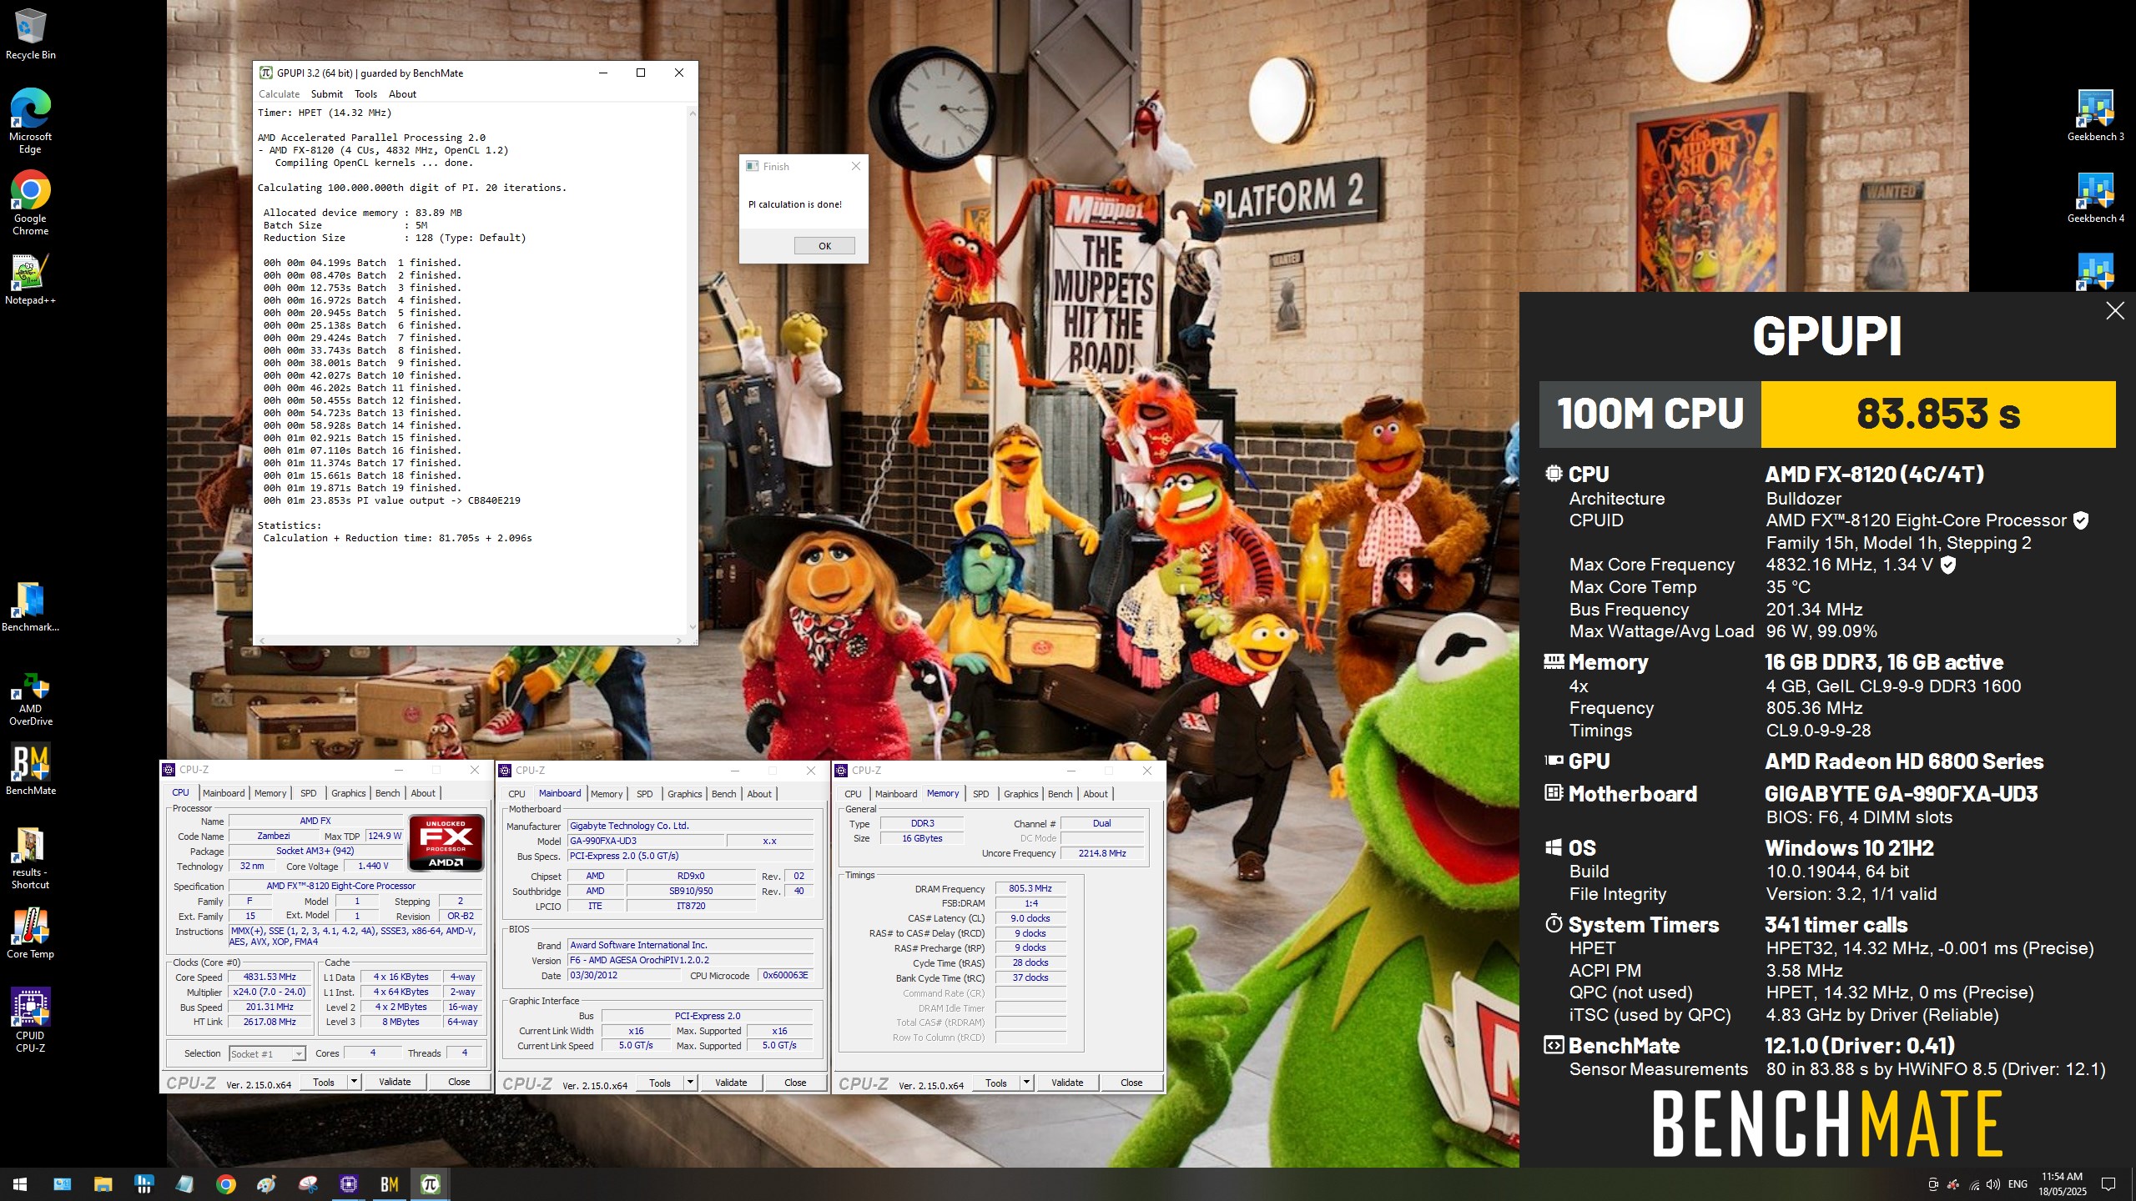The image size is (2136, 1201).
Task: Open the Recycle Bin desktop icon
Action: tap(30, 34)
